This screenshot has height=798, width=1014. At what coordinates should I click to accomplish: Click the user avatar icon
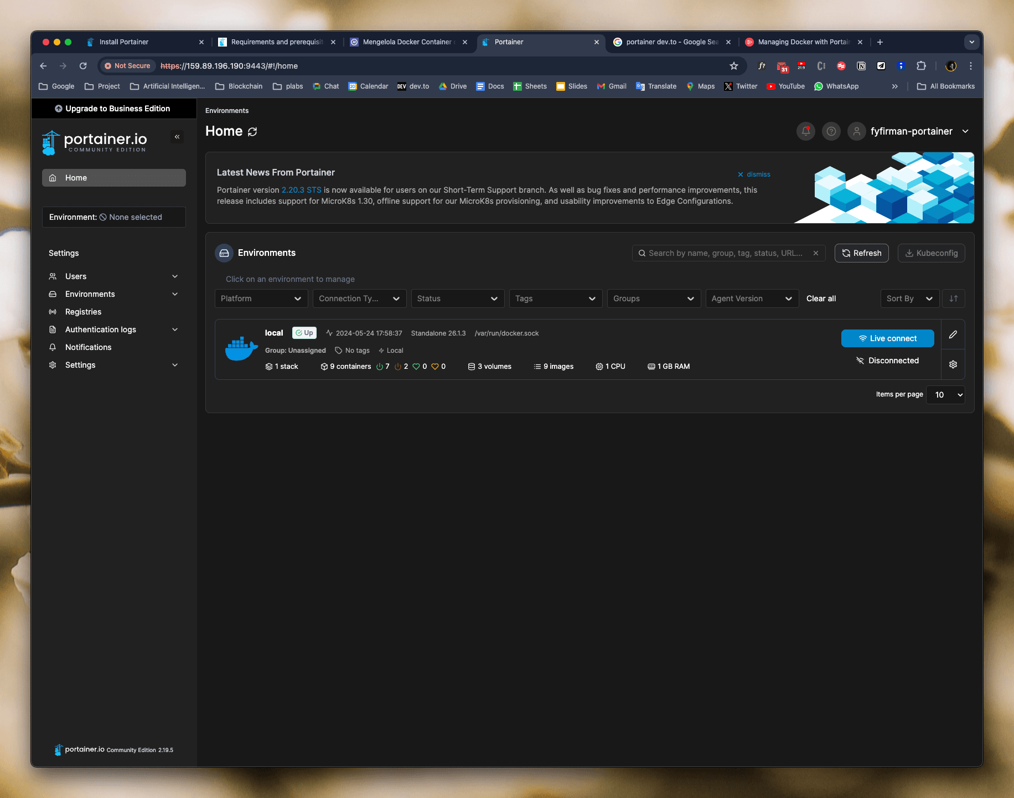pyautogui.click(x=856, y=131)
